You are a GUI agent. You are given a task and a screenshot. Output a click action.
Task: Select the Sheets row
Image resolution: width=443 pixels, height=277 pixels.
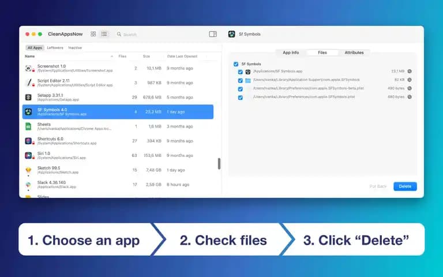118,126
